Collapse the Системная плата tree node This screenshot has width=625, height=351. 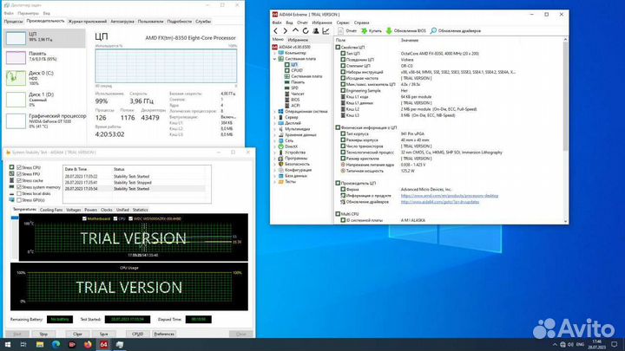[274, 58]
